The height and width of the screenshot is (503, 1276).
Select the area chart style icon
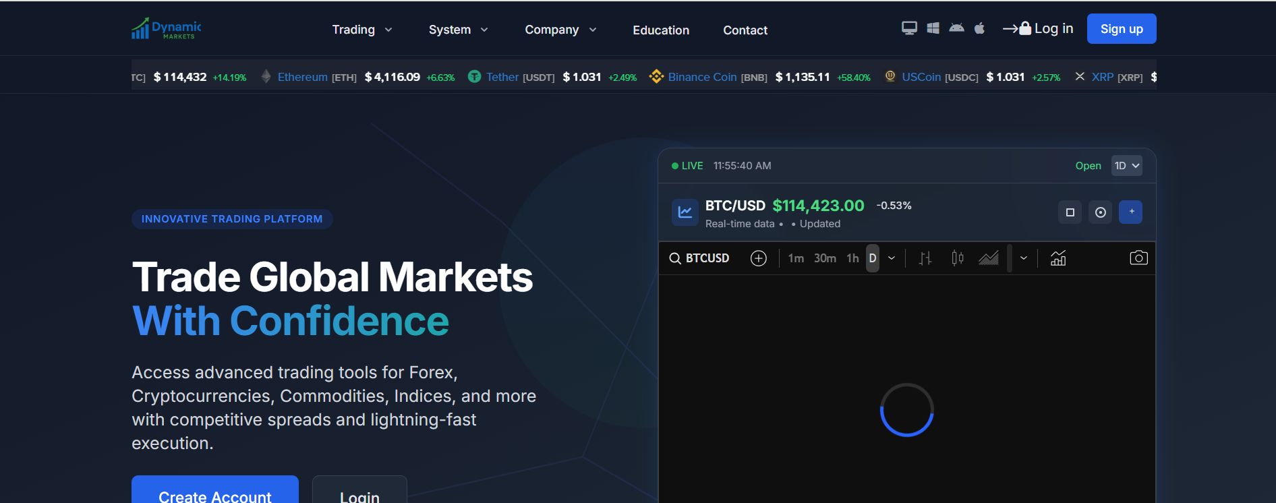click(x=989, y=258)
